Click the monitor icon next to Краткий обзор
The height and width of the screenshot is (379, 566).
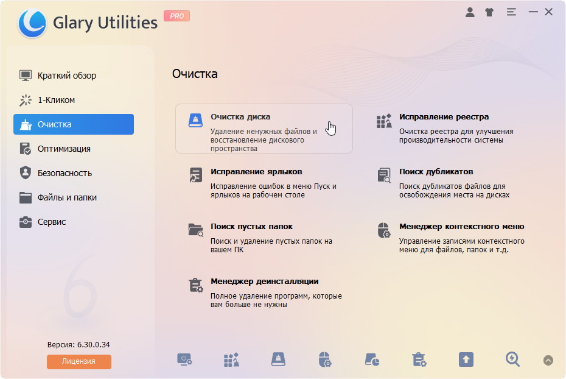coord(26,76)
